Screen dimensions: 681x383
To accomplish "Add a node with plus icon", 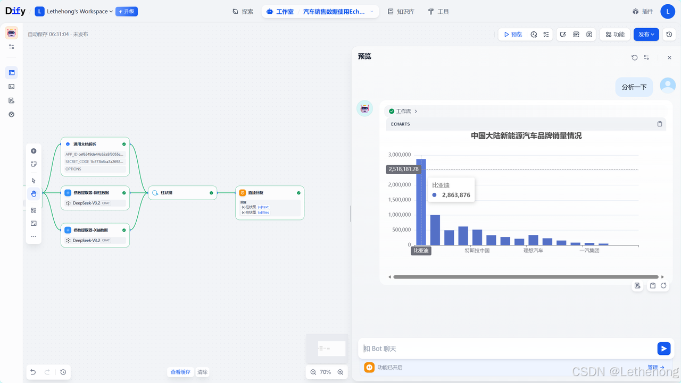I will (x=34, y=151).
